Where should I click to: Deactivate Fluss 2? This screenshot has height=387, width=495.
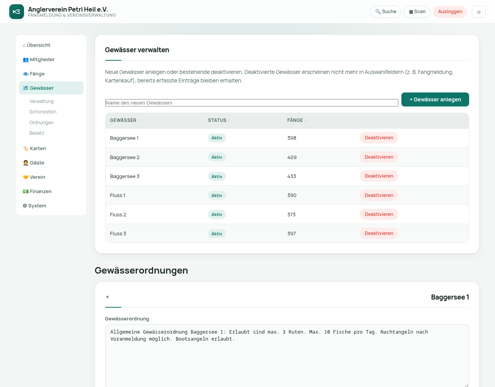pyautogui.click(x=379, y=214)
